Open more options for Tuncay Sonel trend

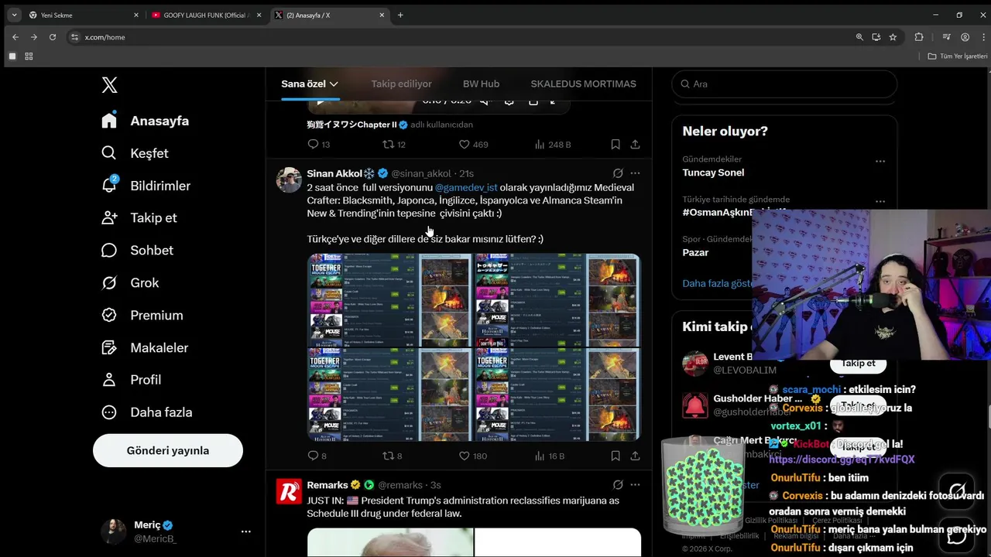[x=880, y=161]
